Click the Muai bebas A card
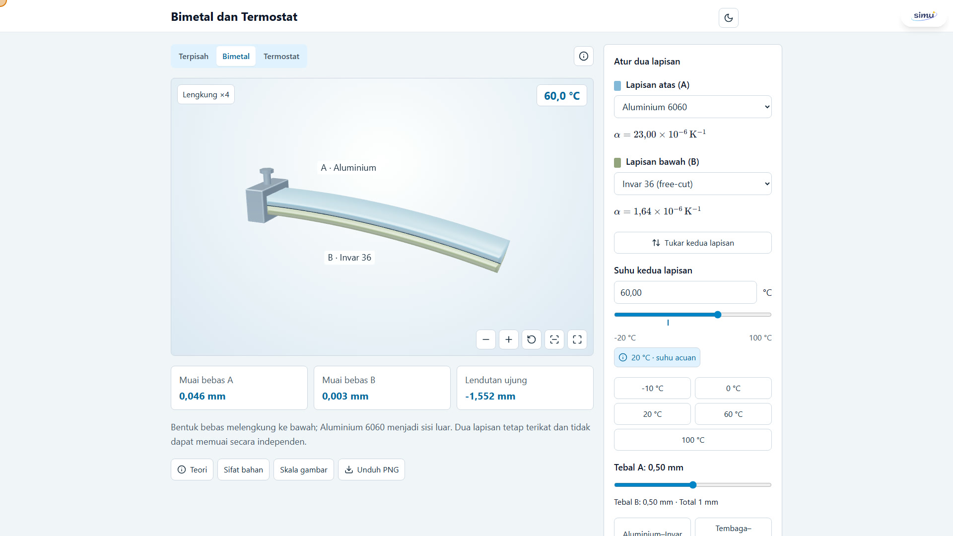This screenshot has height=536, width=953. [x=239, y=388]
